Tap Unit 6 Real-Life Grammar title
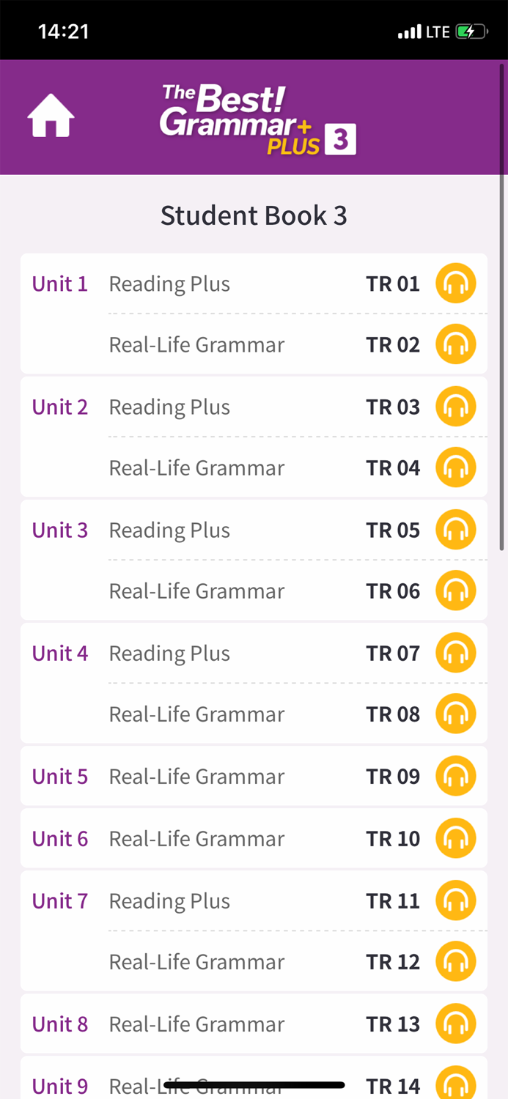Viewport: 508px width, 1099px height. (196, 838)
